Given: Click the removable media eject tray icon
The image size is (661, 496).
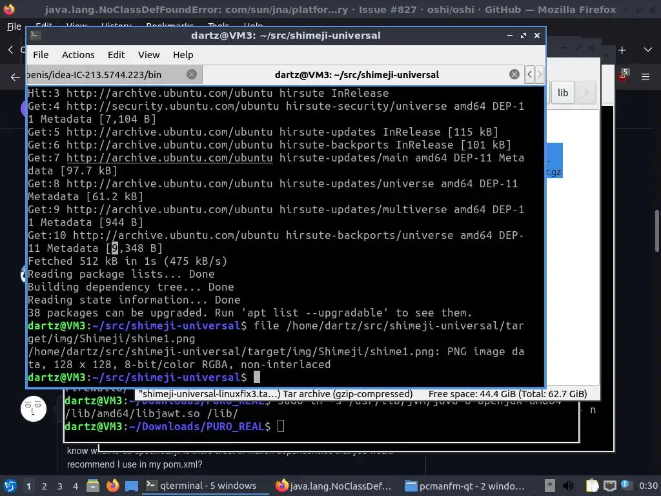Looking at the screenshot, I should coord(550,486).
